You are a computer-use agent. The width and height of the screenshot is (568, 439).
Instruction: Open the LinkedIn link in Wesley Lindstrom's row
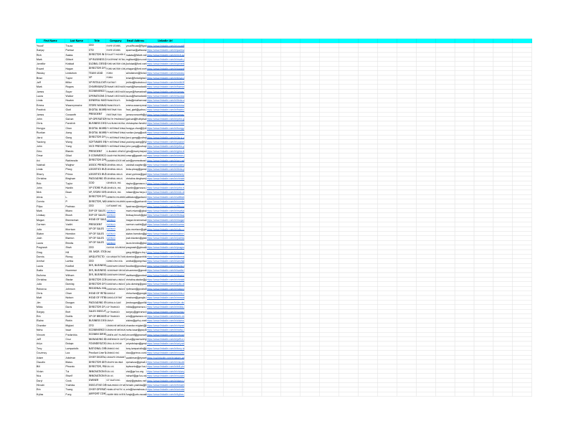point(166,73)
